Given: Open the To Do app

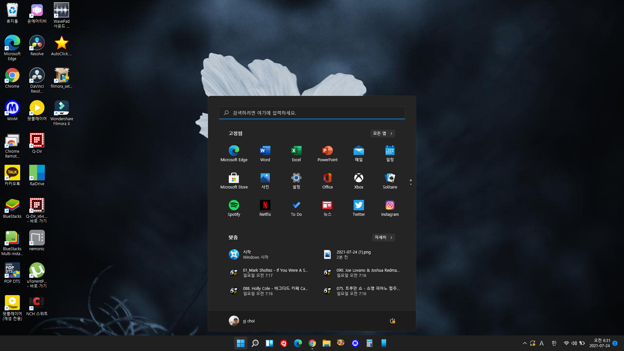Looking at the screenshot, I should [296, 208].
